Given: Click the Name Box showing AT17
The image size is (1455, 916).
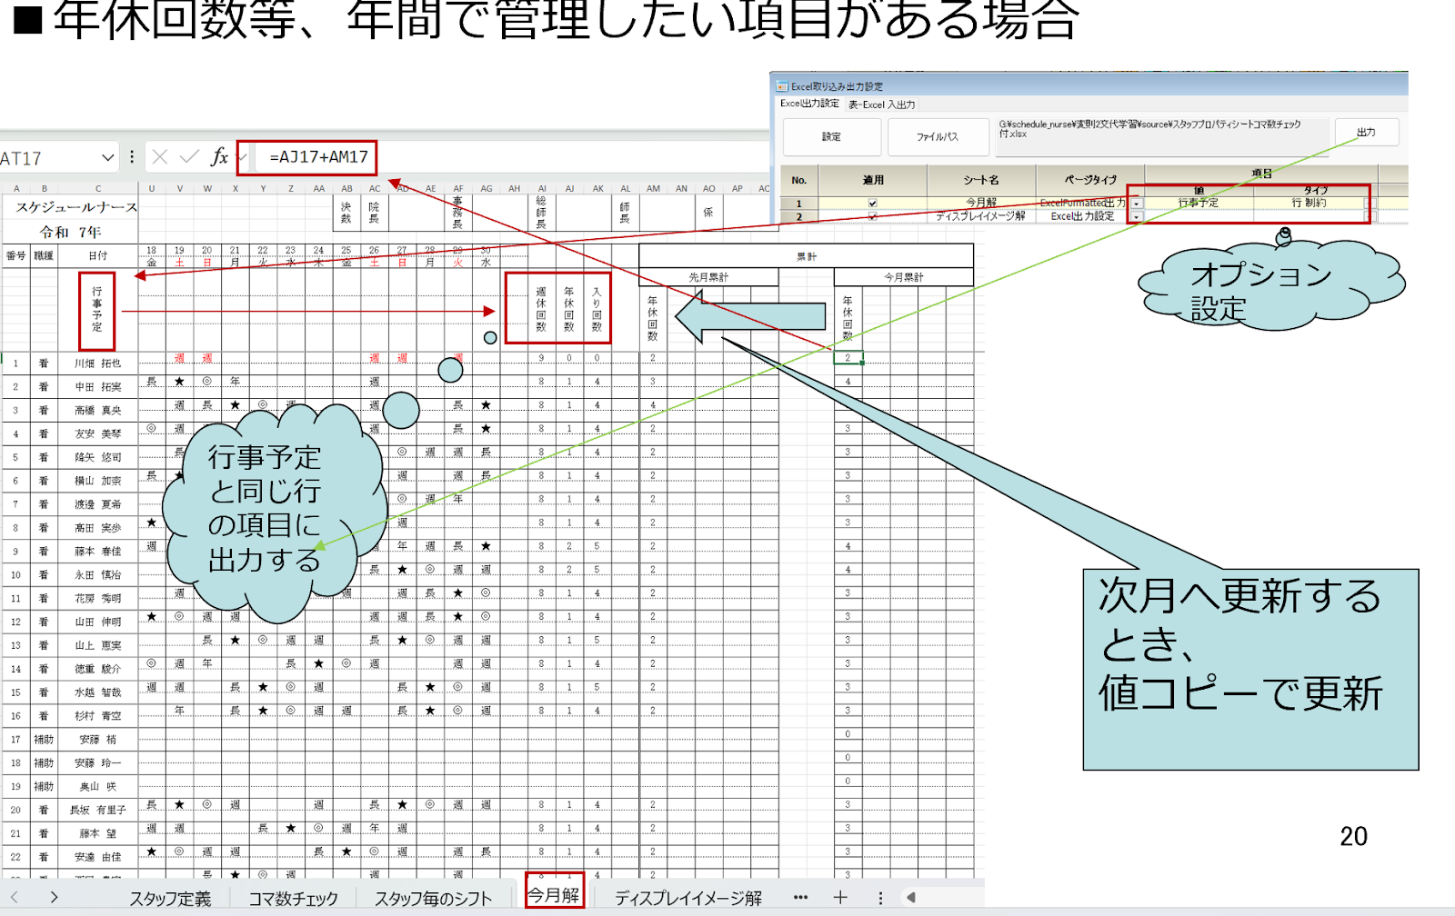Looking at the screenshot, I should [x=50, y=158].
